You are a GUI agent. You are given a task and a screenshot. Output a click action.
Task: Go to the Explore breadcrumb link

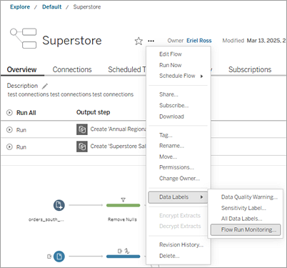(x=20, y=7)
